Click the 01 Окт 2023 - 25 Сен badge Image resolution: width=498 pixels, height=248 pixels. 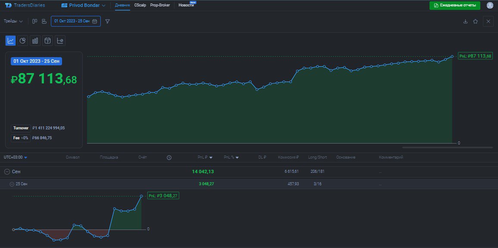coord(36,61)
